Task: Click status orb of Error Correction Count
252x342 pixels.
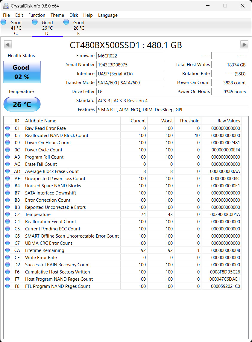Action: [8, 200]
